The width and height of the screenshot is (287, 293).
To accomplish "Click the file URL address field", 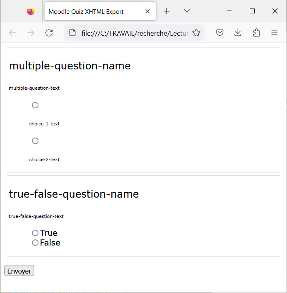I will [134, 33].
